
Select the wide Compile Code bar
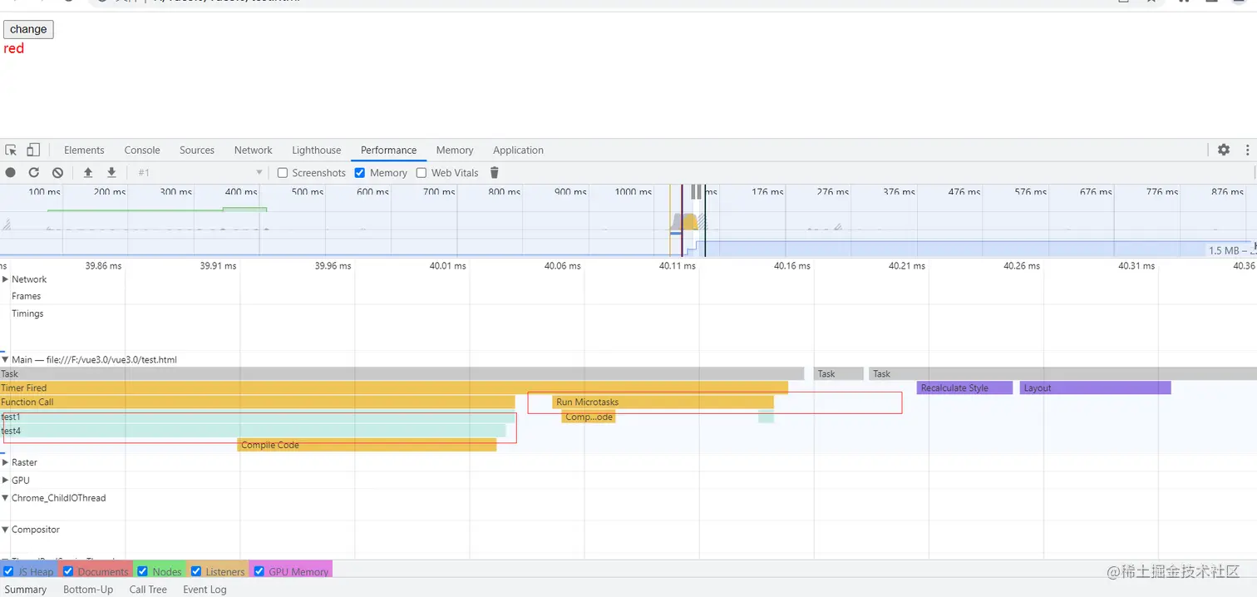click(367, 445)
